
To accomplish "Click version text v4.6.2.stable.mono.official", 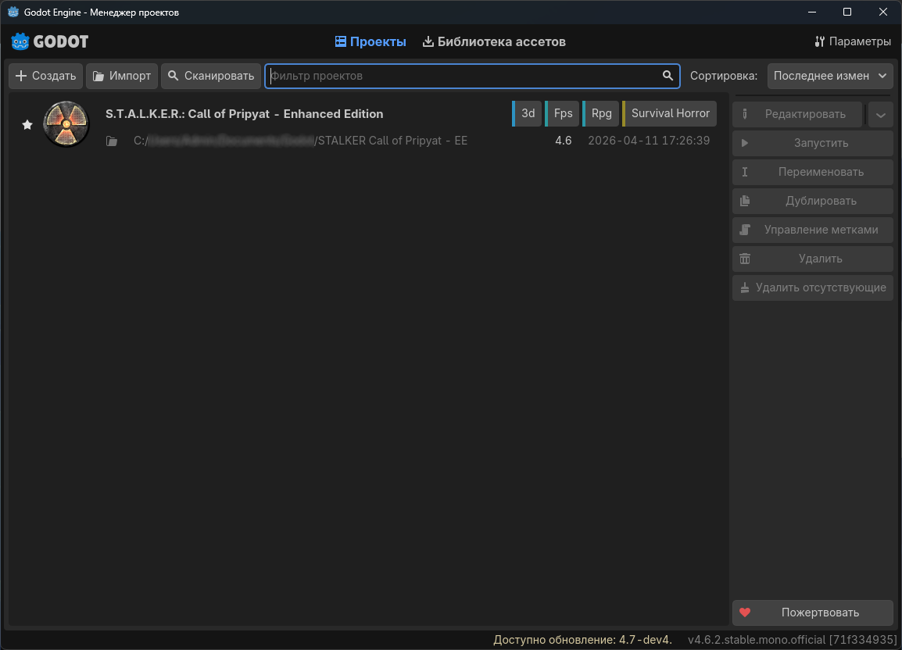I will (x=792, y=640).
